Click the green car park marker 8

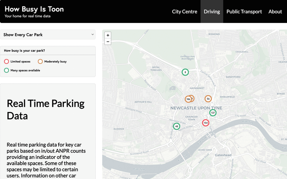pos(185,72)
